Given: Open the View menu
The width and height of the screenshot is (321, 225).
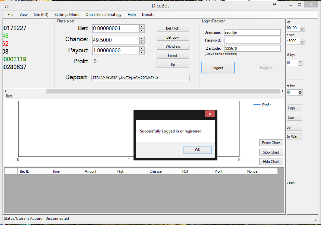Looking at the screenshot, I should (23, 15).
